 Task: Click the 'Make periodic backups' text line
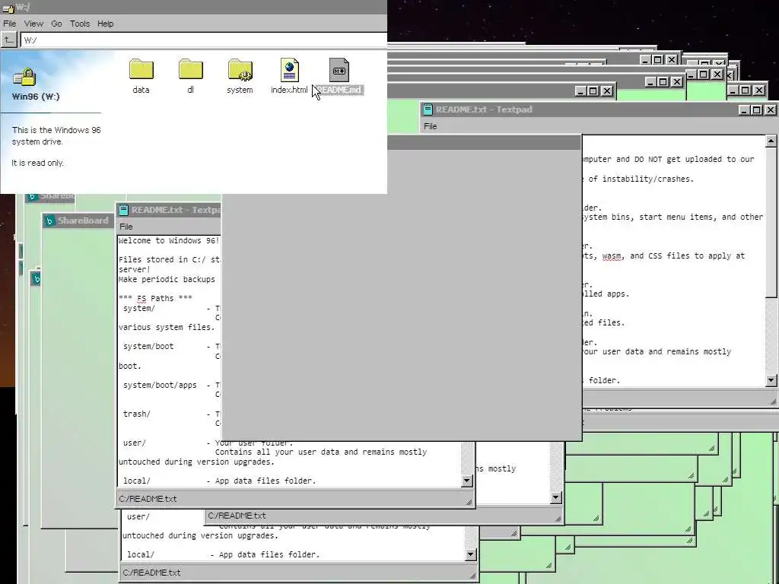pyautogui.click(x=167, y=280)
